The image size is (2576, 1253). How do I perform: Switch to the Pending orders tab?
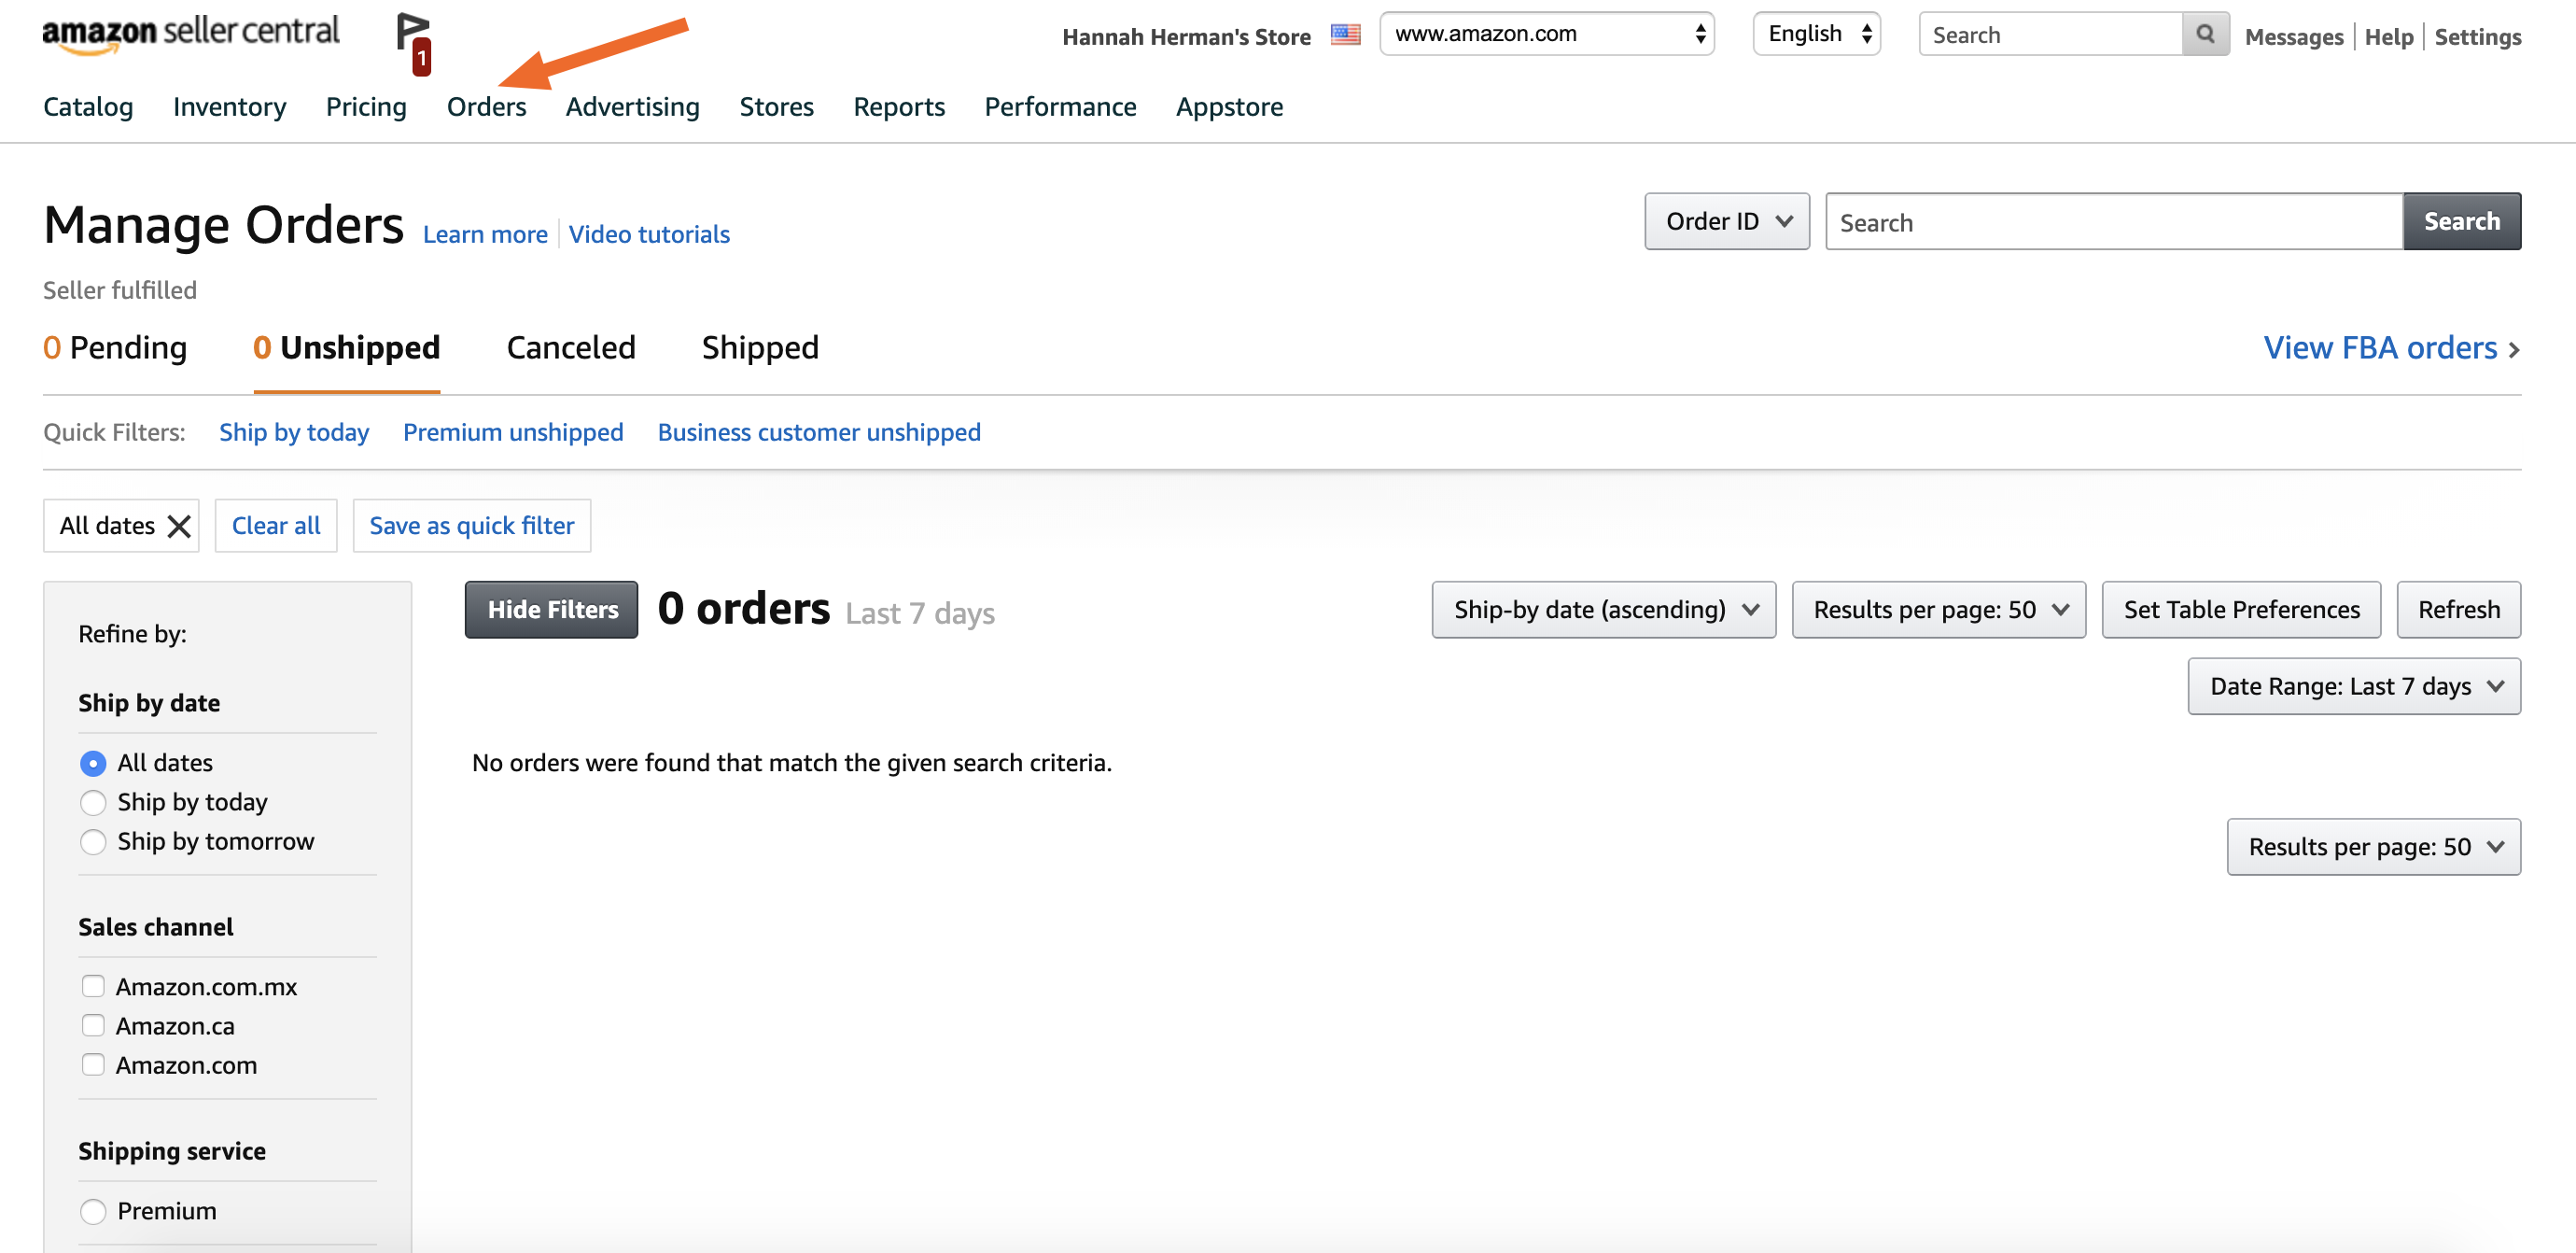click(115, 348)
